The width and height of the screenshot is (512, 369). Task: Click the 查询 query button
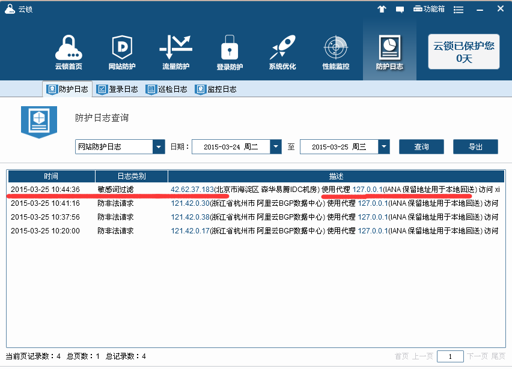(421, 146)
